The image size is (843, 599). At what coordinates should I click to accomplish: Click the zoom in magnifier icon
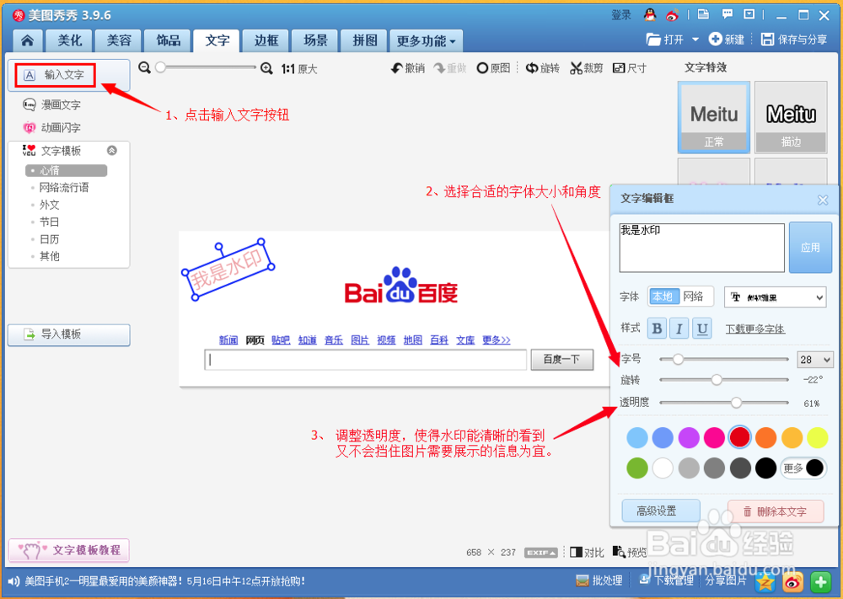pos(266,68)
